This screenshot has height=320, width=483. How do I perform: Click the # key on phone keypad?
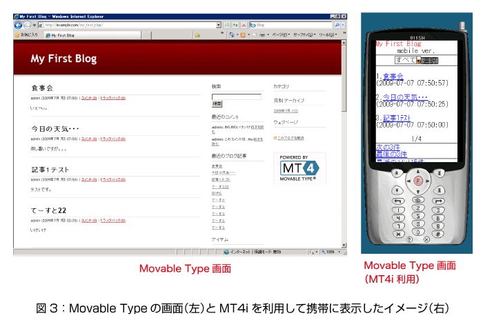point(438,234)
